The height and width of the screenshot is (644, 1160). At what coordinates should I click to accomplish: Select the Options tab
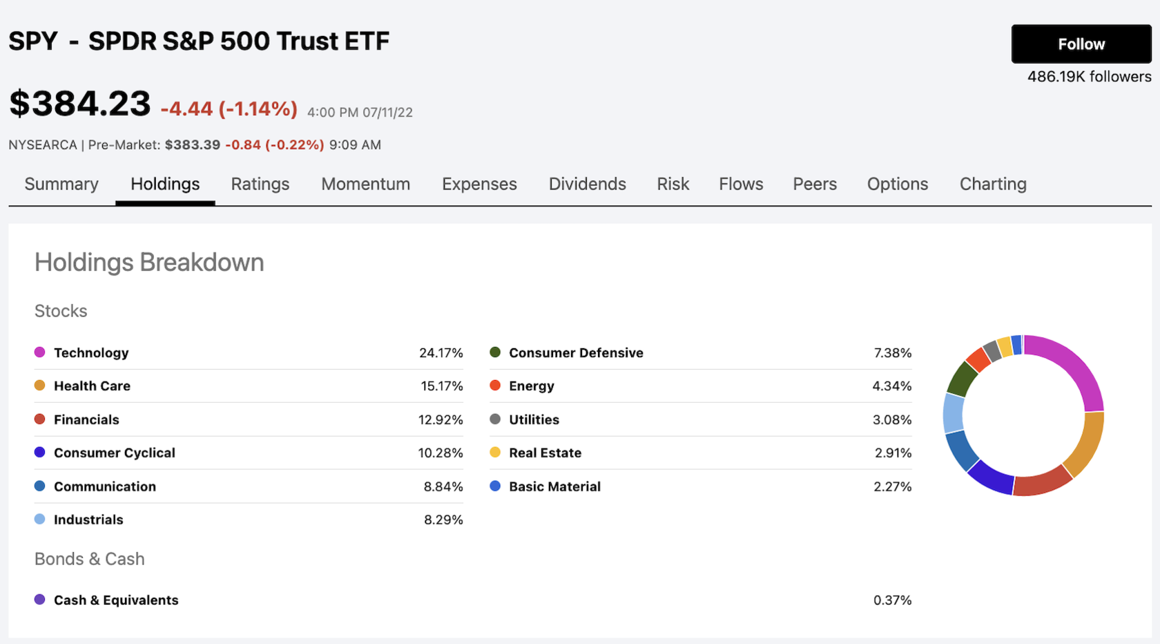898,184
